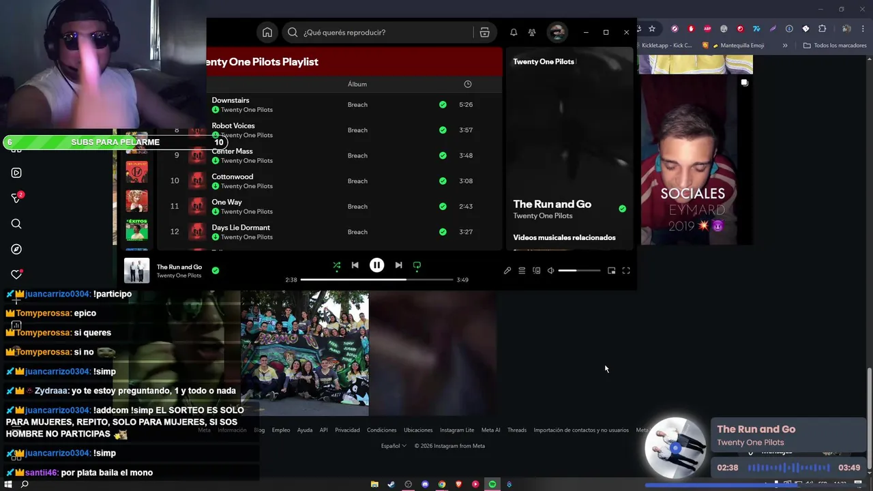Open Twenty One Pilots link in Now Playing panel
This screenshot has width=873, height=491.
point(543,215)
